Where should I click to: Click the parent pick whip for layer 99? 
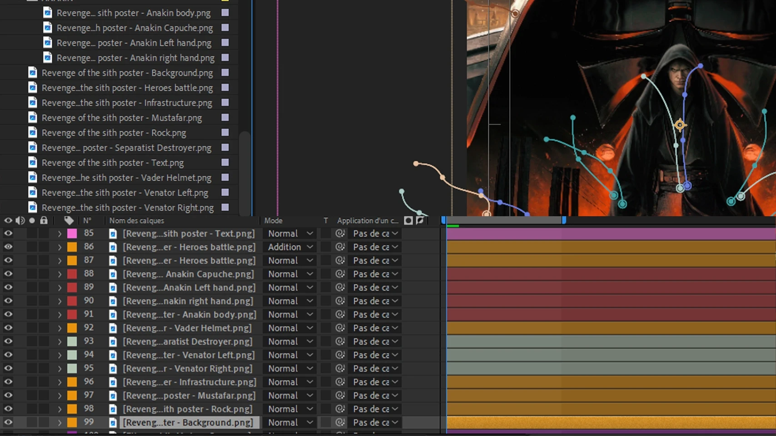(x=340, y=422)
